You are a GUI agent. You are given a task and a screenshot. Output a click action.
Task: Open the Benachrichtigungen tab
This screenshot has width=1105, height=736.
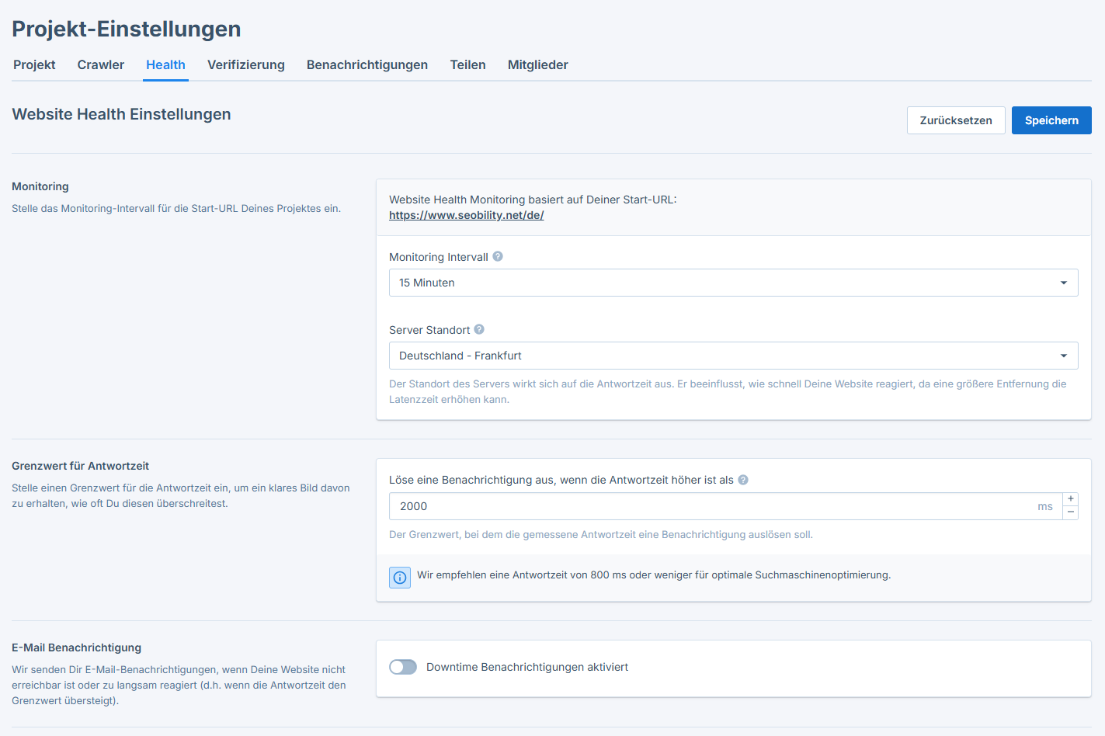[367, 65]
